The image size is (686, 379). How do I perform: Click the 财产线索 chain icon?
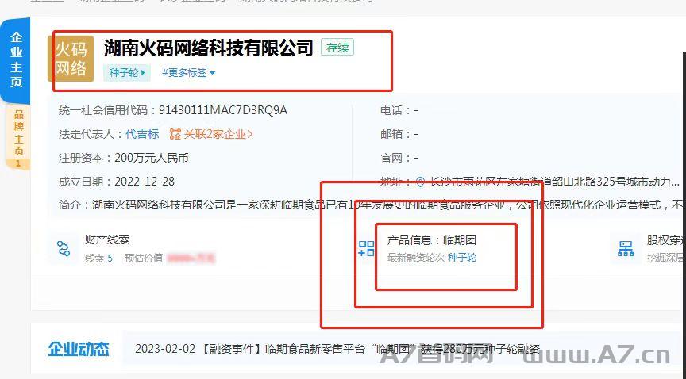(64, 248)
